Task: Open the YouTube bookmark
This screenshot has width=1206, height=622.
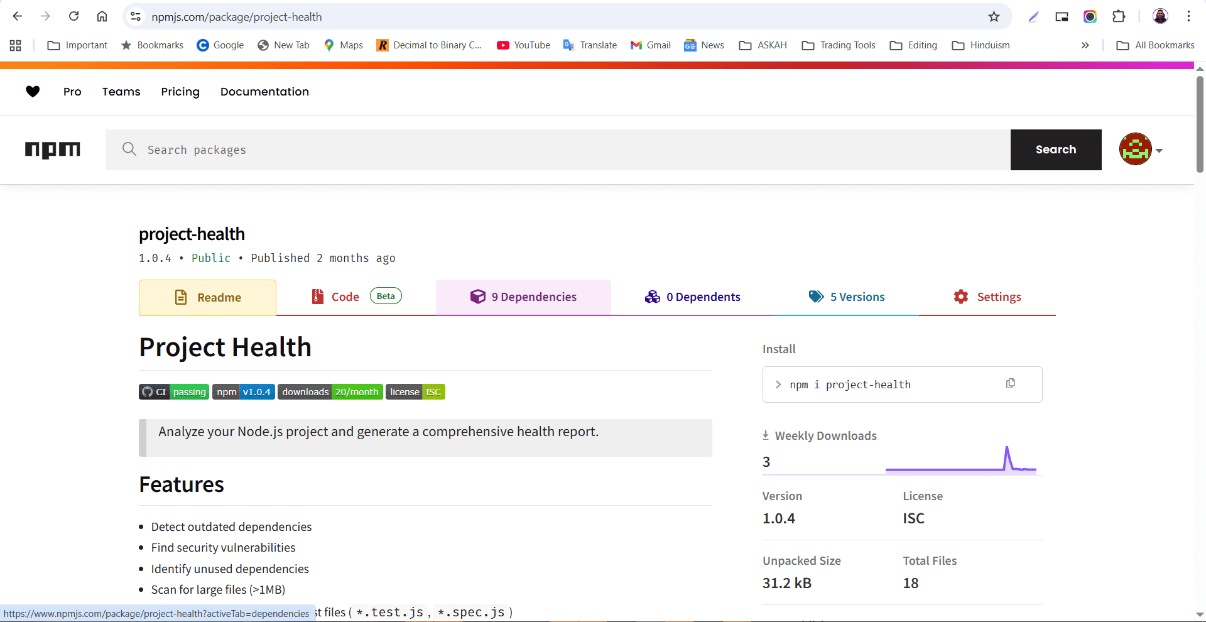Action: 523,45
